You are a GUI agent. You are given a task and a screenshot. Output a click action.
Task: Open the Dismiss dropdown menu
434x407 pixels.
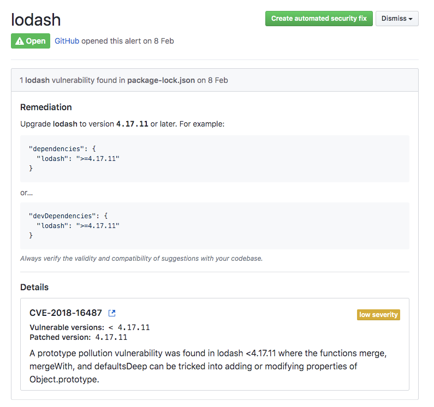click(397, 19)
